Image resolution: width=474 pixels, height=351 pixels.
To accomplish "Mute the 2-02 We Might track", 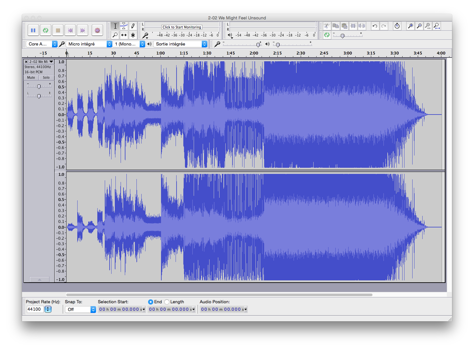I will (x=31, y=77).
